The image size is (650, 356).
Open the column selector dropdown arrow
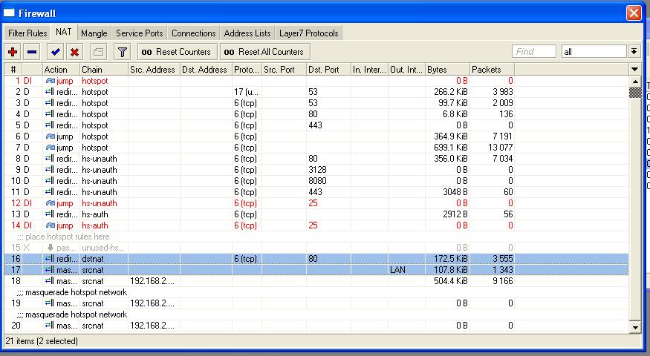pos(634,69)
